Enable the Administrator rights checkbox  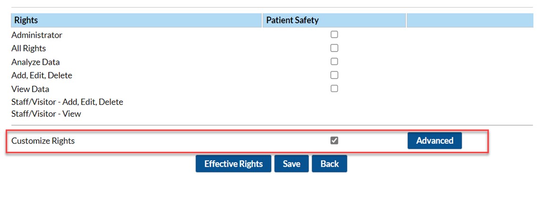tap(334, 34)
